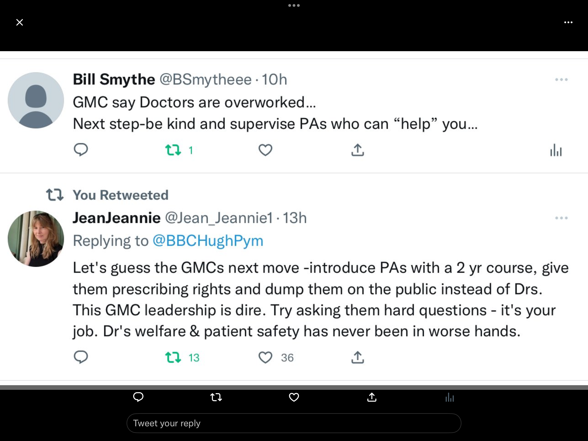Open JeanJeannie's profile picture
588x441 pixels.
point(36,238)
